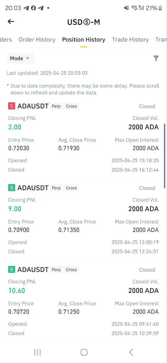Tap the red S short-side badge
Screen dimensions: 167x363
point(11,106)
